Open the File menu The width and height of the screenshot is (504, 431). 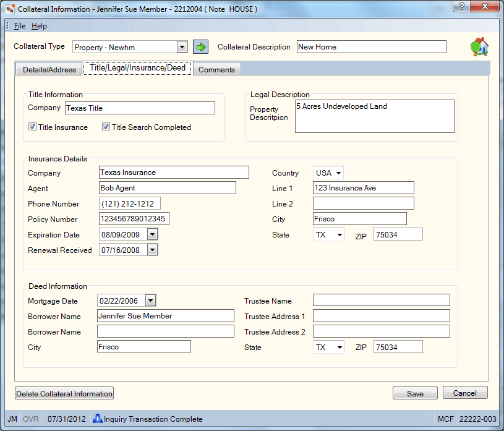pos(20,26)
